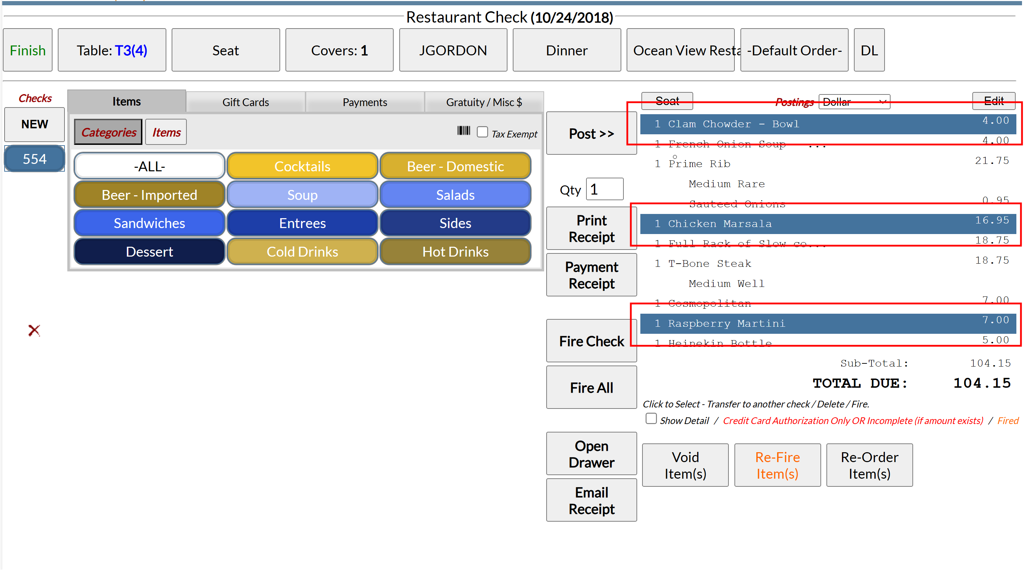Select the Raspberry Martini line
The image size is (1028, 571).
pos(828,324)
